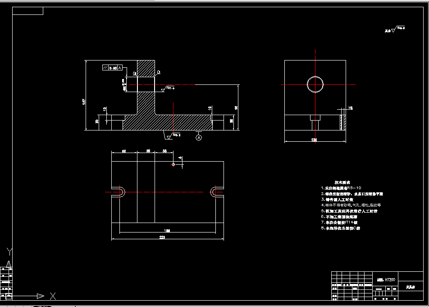Select the 技术要求 heading
The width and height of the screenshot is (429, 307).
click(x=342, y=182)
